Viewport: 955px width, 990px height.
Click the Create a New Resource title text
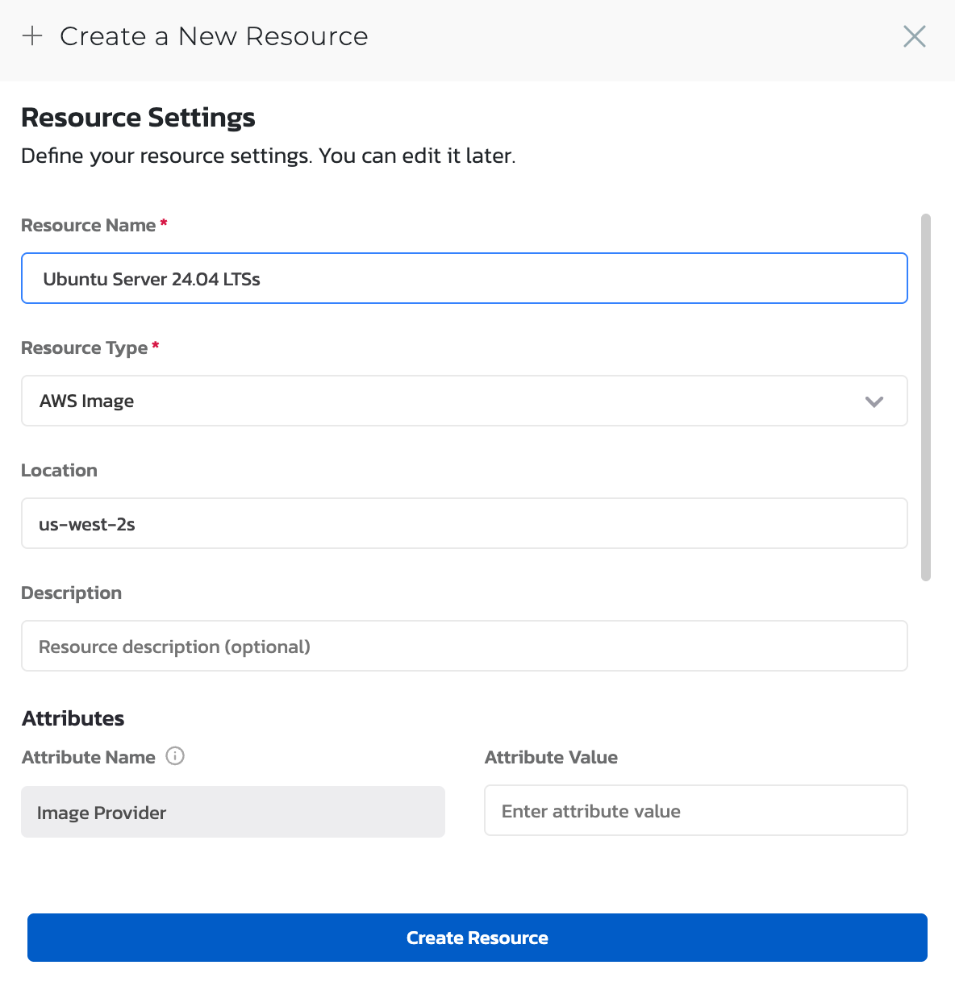click(x=214, y=36)
